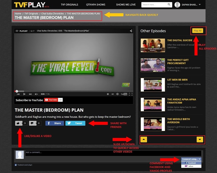
Task: Click the lines icon left of the settings gear
Action: click(113, 94)
